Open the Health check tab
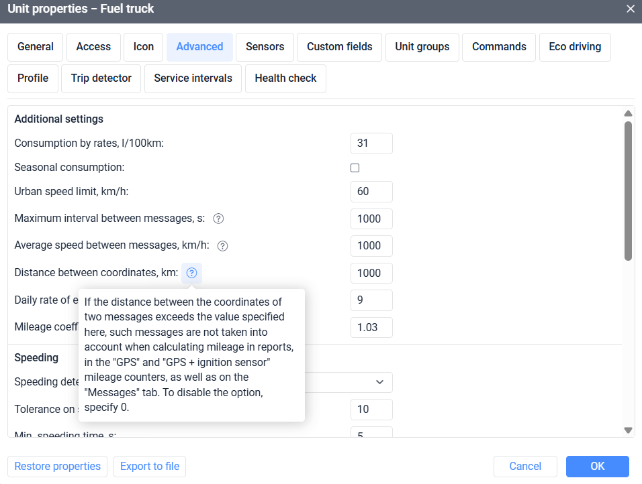This screenshot has width=642, height=484. tap(285, 78)
